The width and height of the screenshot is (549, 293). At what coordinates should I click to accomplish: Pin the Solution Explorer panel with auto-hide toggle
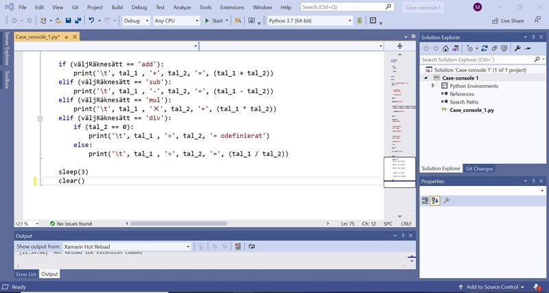click(533, 37)
